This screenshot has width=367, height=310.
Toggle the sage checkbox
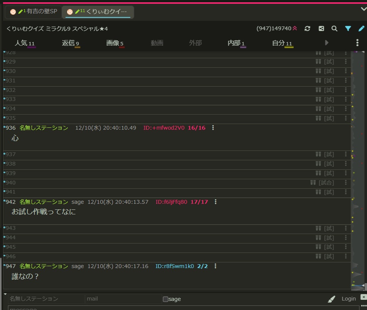click(x=166, y=299)
